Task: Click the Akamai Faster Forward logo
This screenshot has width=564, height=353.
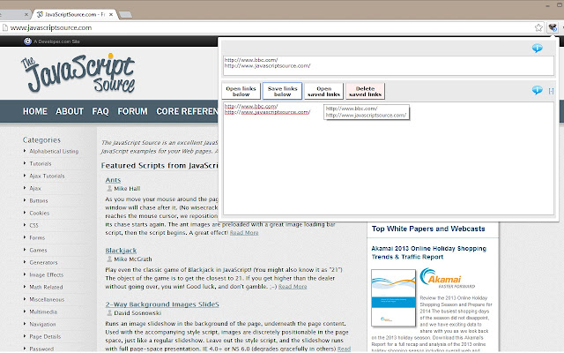Action: tap(447, 278)
